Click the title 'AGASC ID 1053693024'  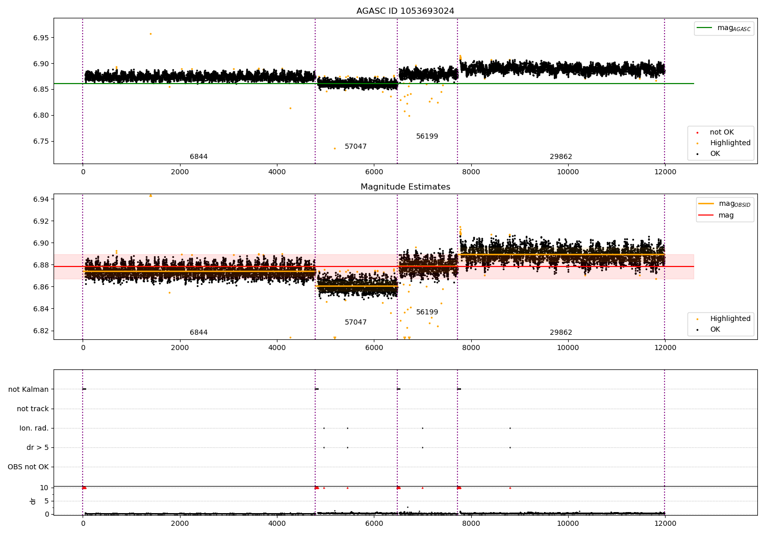pyautogui.click(x=405, y=11)
